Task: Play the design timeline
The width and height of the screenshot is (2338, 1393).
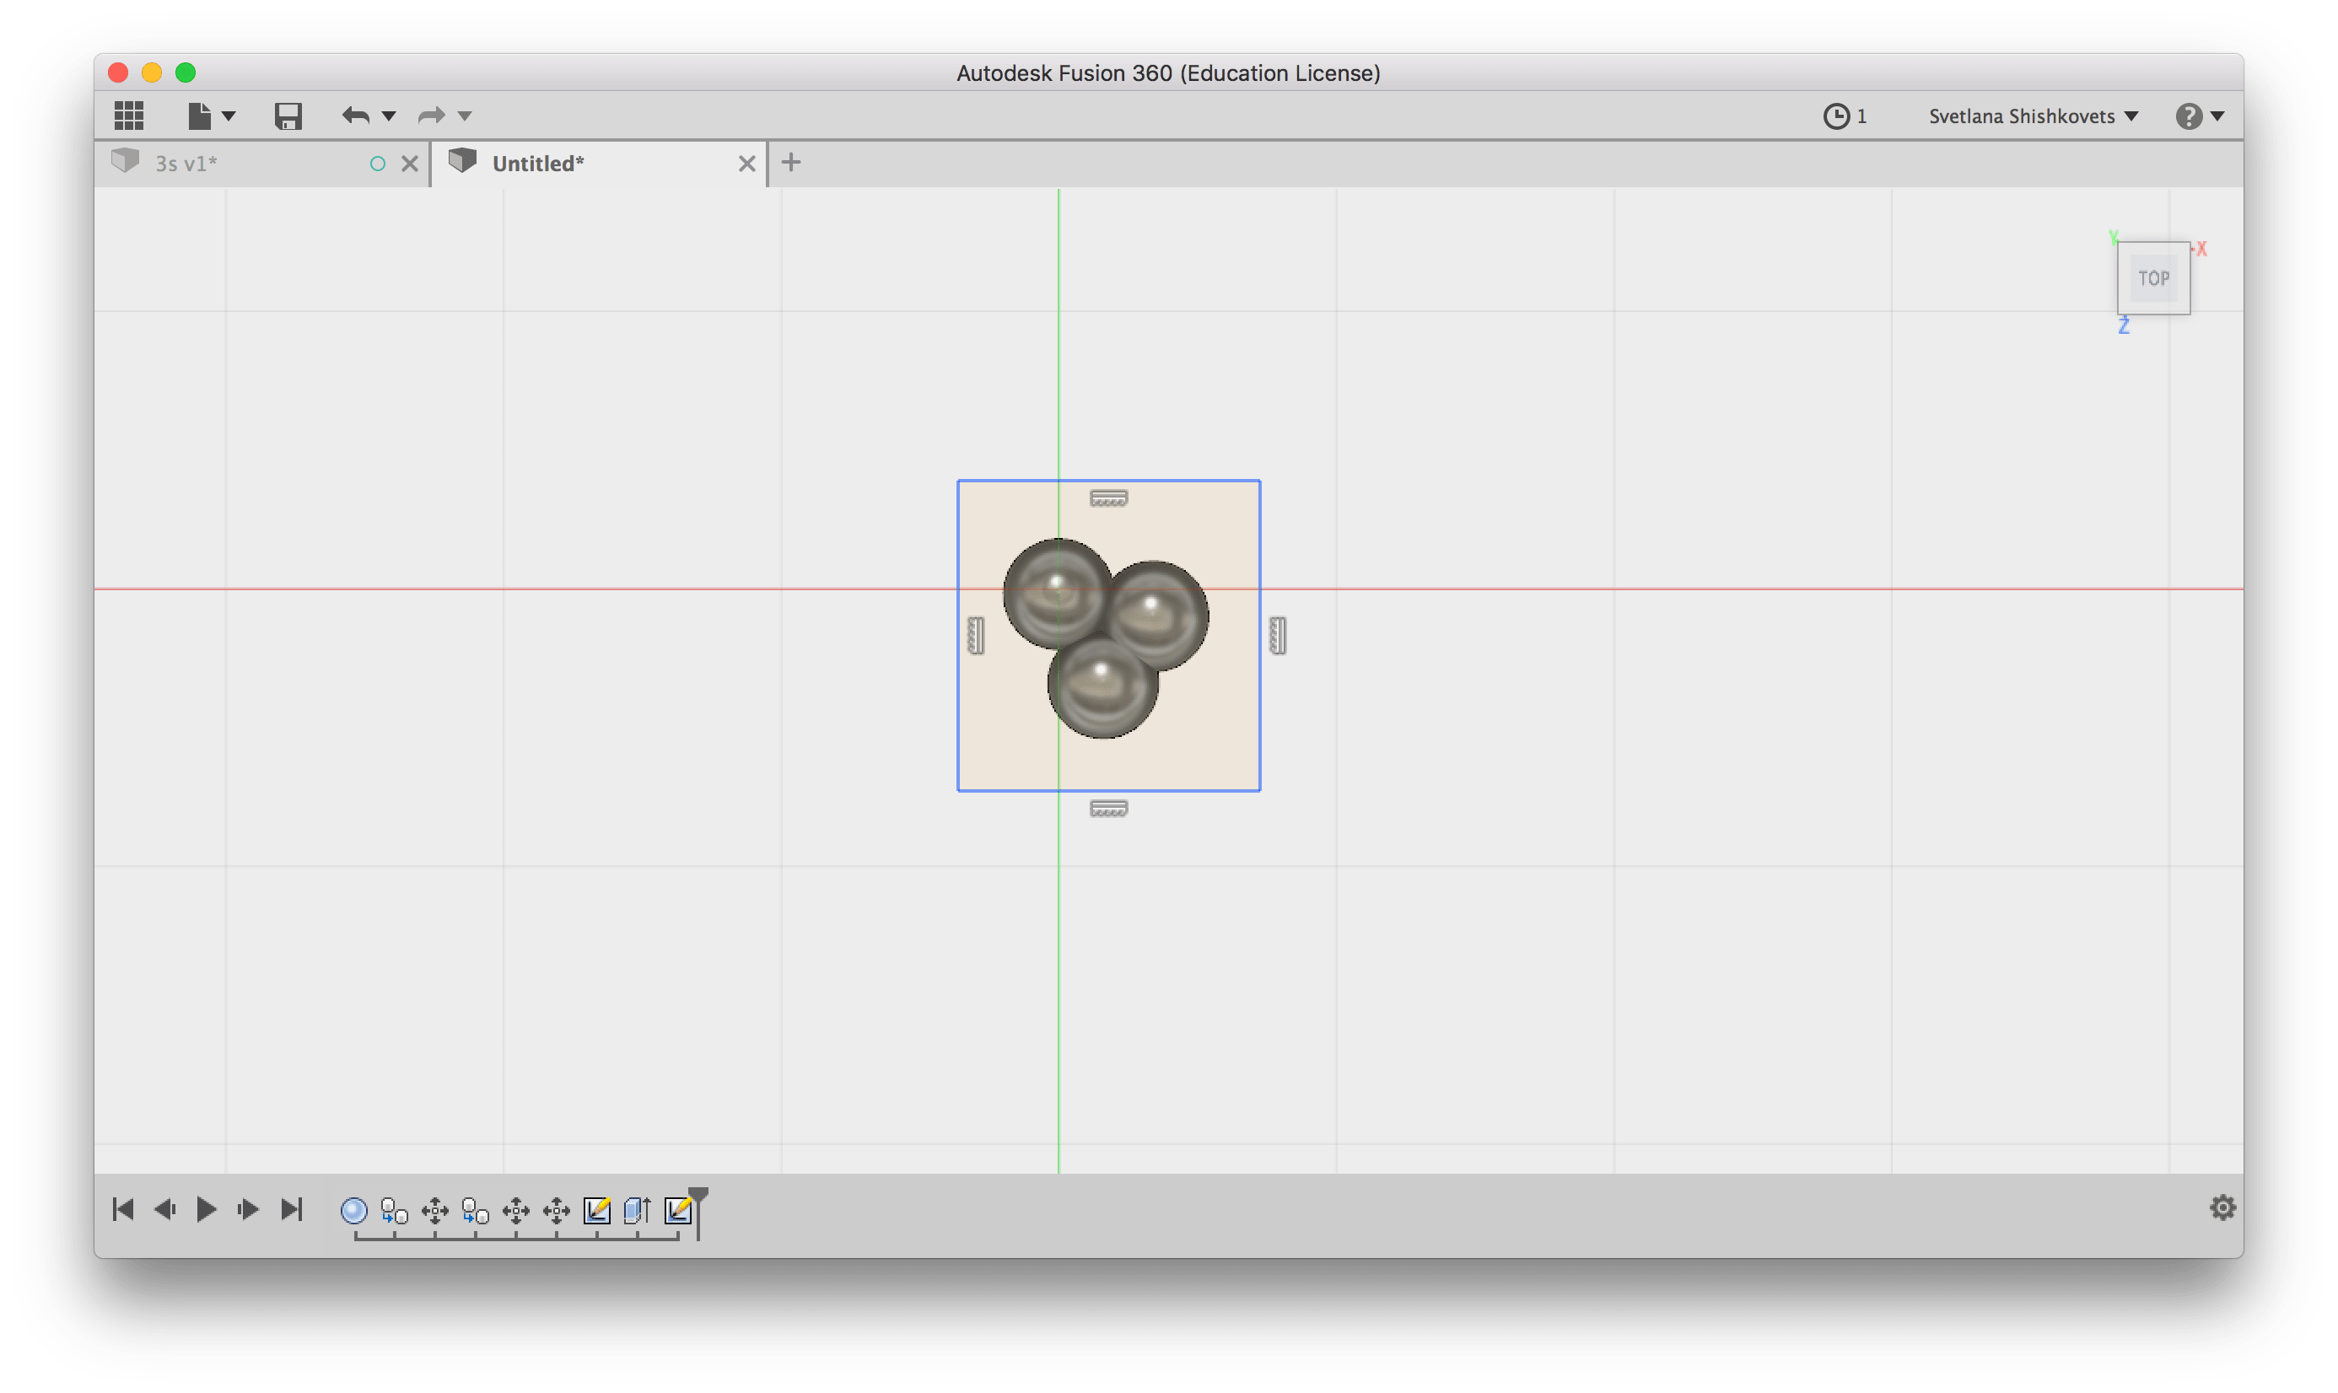Action: [207, 1209]
